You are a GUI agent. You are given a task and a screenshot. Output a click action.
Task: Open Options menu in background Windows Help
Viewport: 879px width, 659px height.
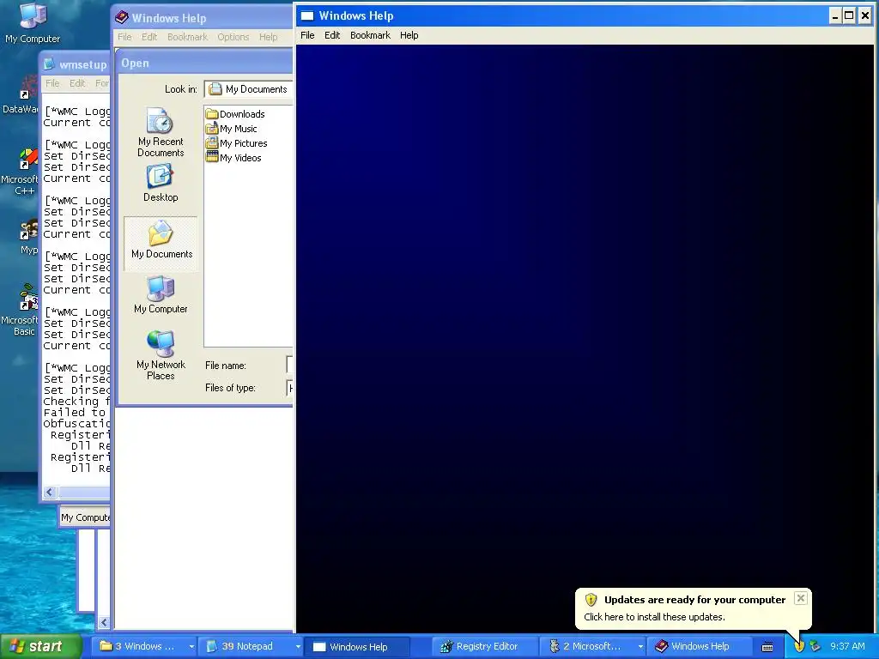[x=233, y=37]
